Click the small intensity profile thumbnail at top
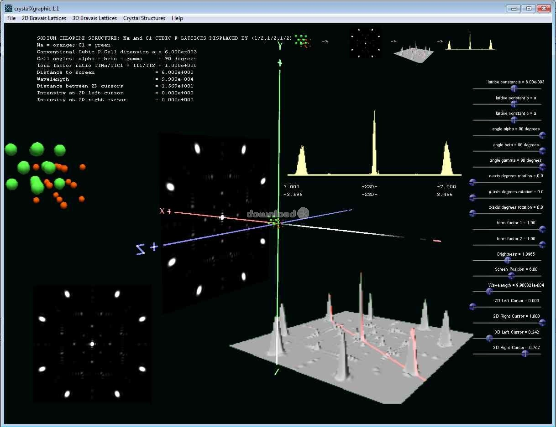The width and height of the screenshot is (556, 427). coord(470,41)
